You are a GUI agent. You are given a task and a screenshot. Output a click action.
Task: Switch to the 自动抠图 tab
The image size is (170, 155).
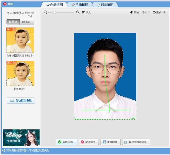[54, 5]
